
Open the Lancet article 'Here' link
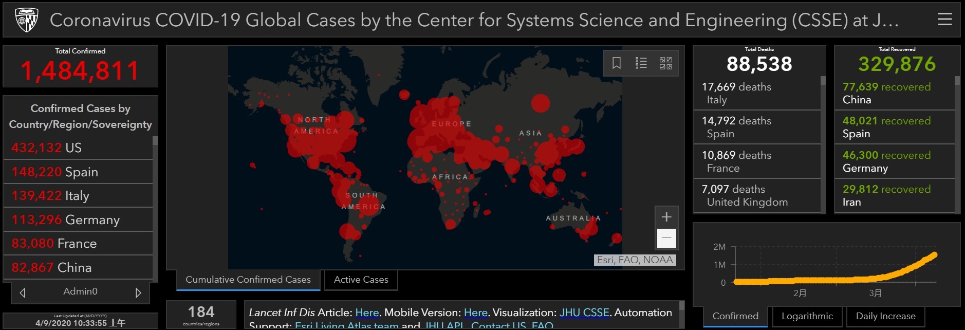(x=367, y=313)
